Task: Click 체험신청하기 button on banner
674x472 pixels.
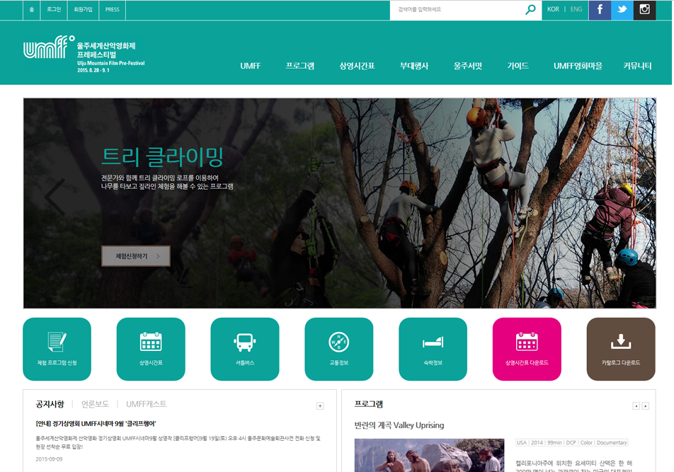Action: pos(136,256)
